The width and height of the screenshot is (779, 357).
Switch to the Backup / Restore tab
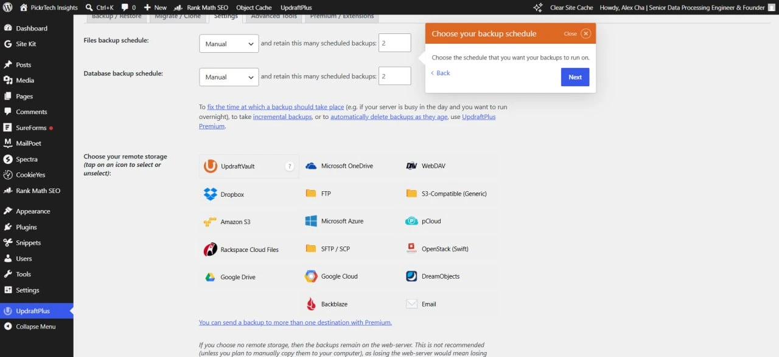click(x=116, y=16)
